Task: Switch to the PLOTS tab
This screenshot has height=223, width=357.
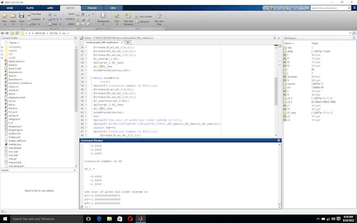Action: point(30,8)
